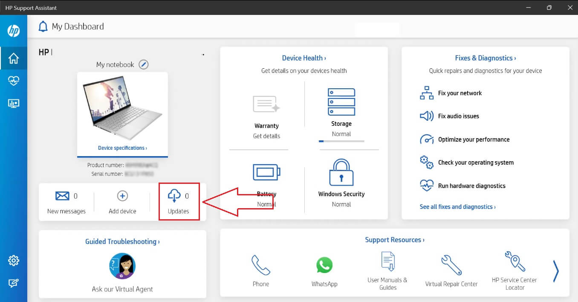578x302 pixels.
Task: Open the WhatsApp support icon
Action: pos(324,265)
